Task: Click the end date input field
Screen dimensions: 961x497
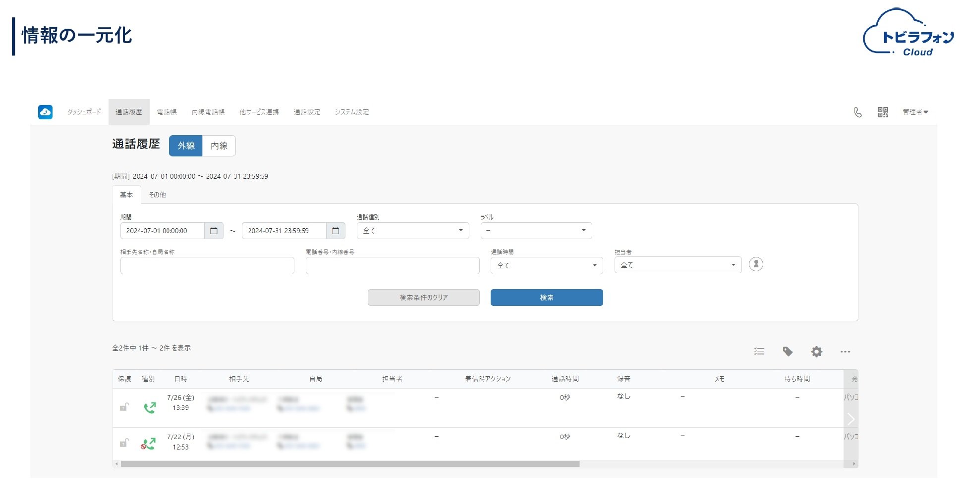Action: pyautogui.click(x=284, y=231)
